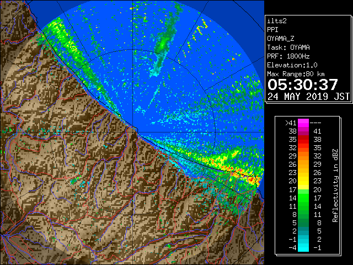Click the ilts2 label in info box
This screenshot has width=353, height=265.
(277, 21)
